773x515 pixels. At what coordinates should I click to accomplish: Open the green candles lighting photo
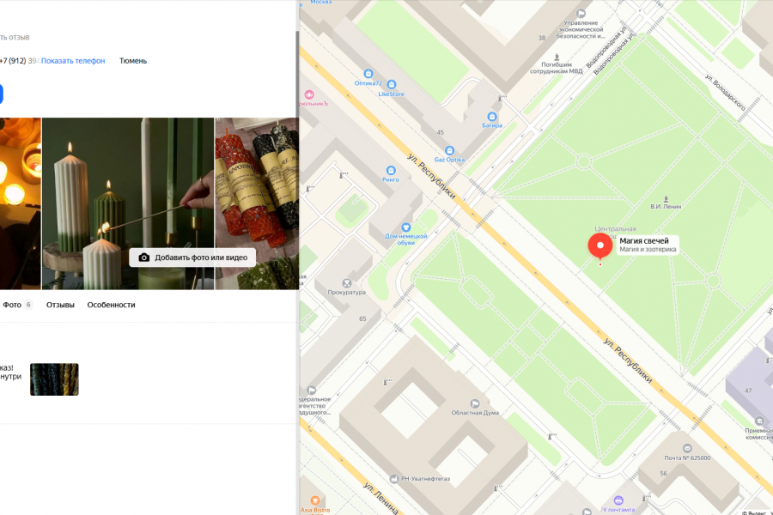tap(128, 203)
